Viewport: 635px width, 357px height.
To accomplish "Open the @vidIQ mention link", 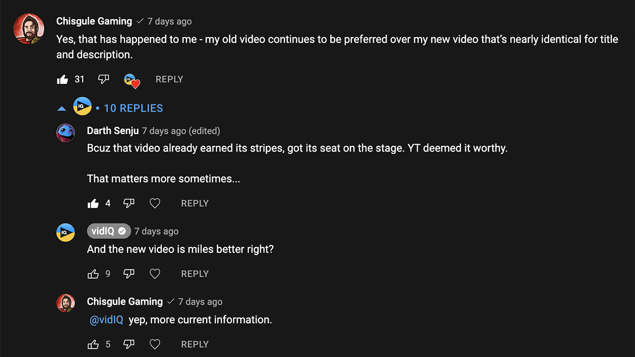I will [106, 320].
